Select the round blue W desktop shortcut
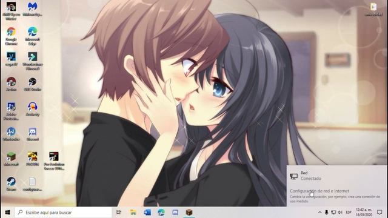 [x=11, y=134]
